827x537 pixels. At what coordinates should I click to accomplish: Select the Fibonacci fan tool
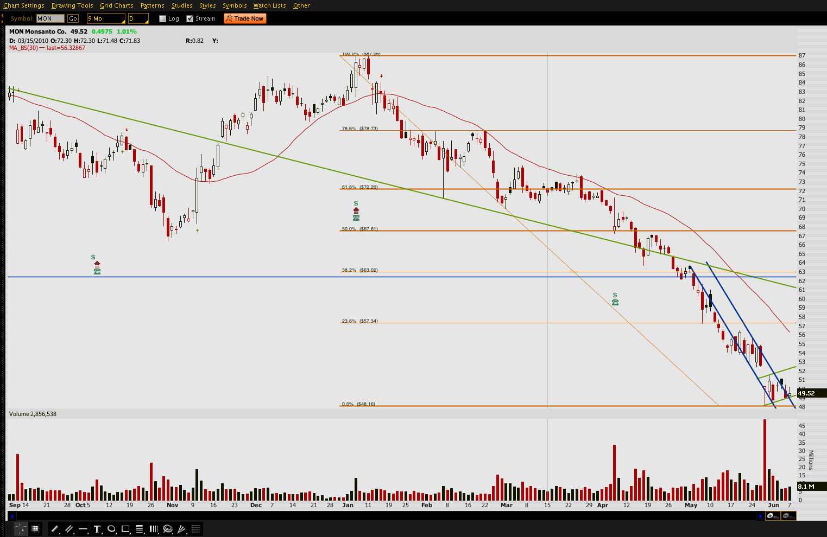[182, 529]
